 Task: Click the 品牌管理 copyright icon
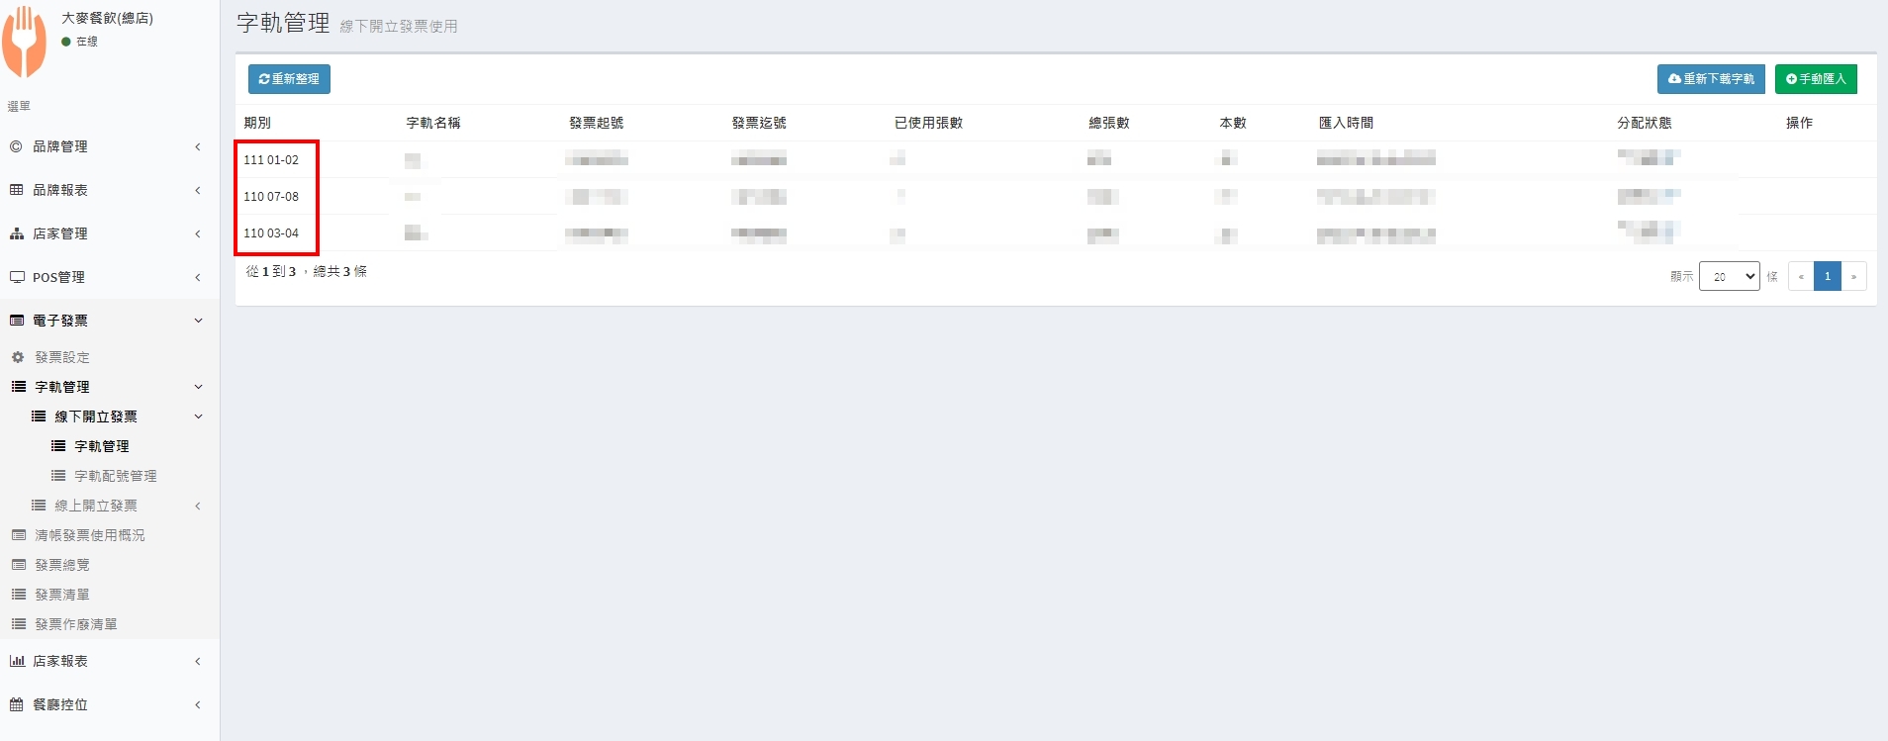point(16,146)
